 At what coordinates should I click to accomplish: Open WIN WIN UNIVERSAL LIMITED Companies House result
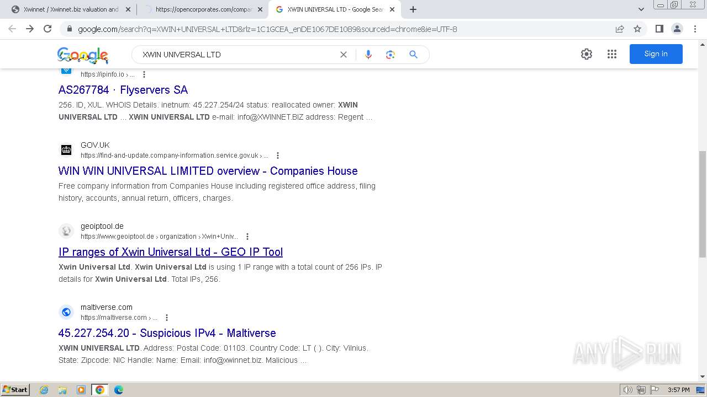(x=208, y=171)
